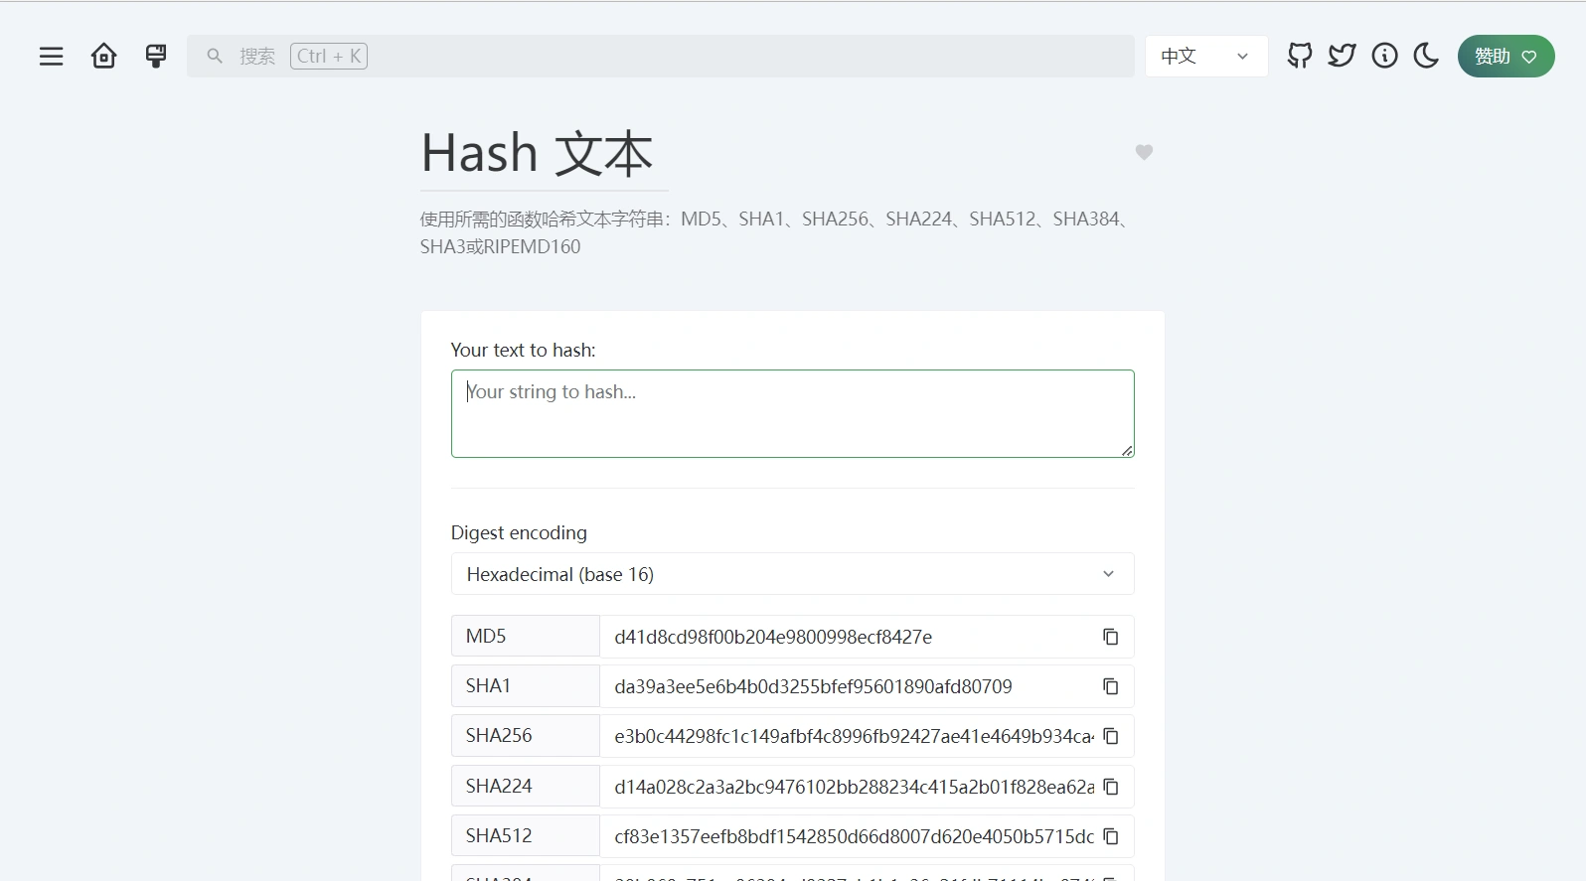Copy the MD5 hash value
The height and width of the screenshot is (881, 1586).
tap(1110, 637)
